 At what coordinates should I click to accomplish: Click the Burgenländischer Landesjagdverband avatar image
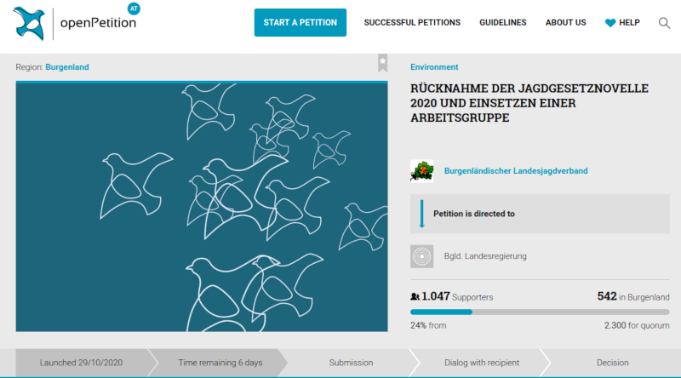click(421, 171)
